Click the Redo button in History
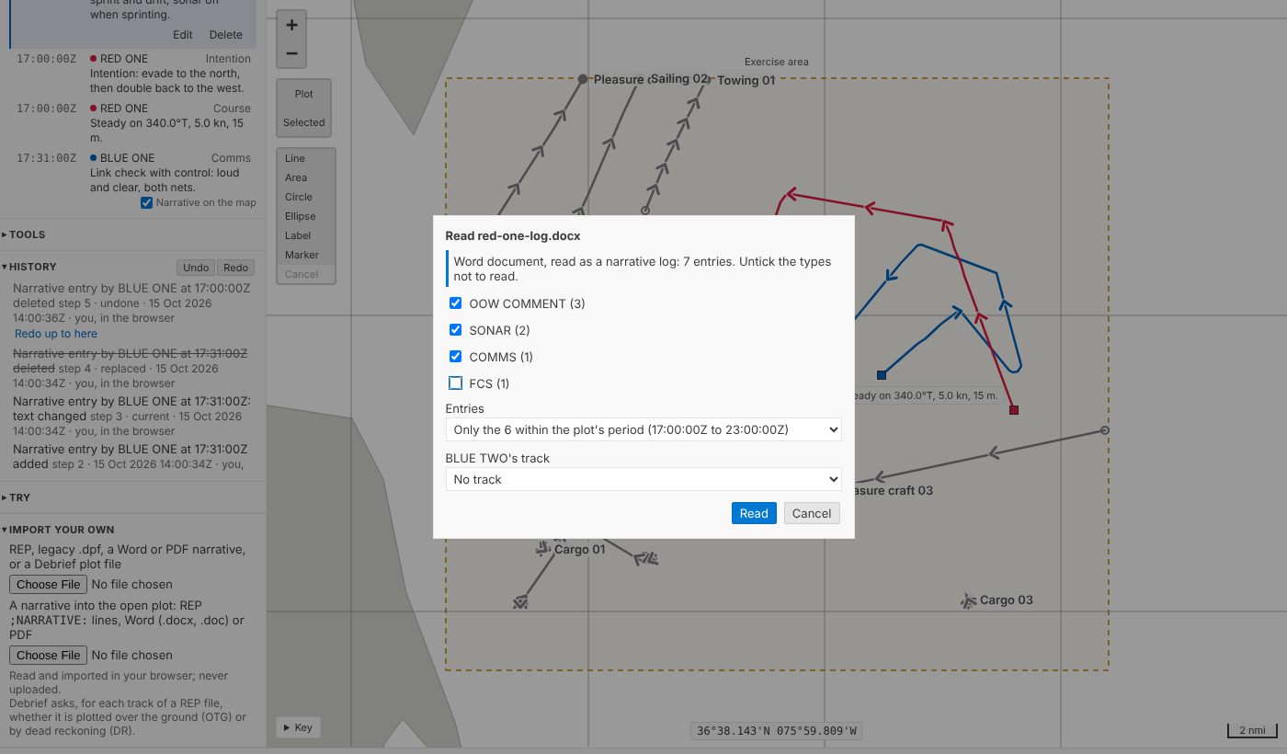Screen dimensions: 1287x754 (x=235, y=268)
